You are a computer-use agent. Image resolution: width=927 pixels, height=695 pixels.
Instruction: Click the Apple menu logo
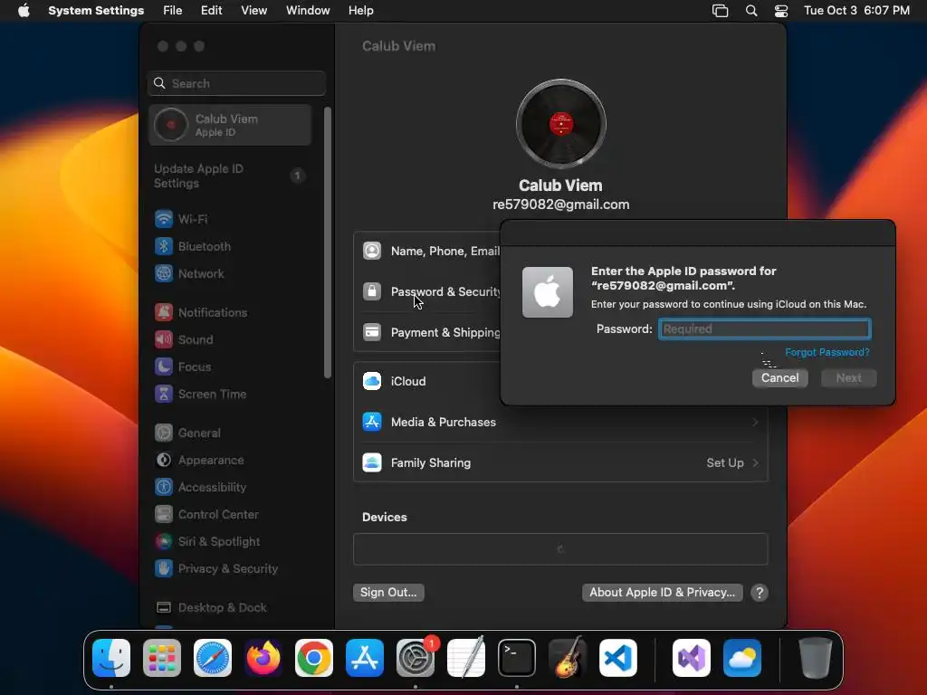click(24, 11)
